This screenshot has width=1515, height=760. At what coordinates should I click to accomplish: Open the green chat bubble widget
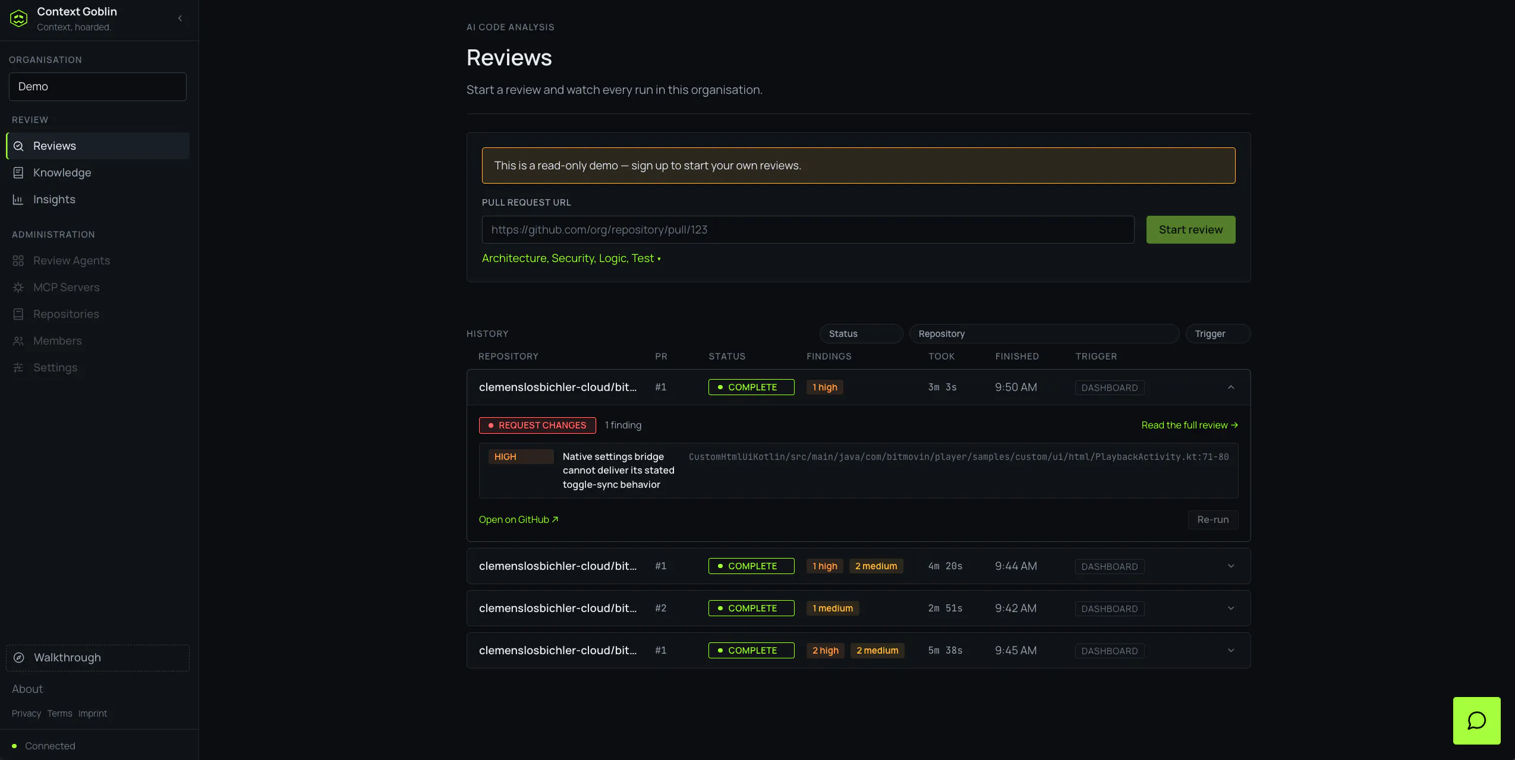1476,720
